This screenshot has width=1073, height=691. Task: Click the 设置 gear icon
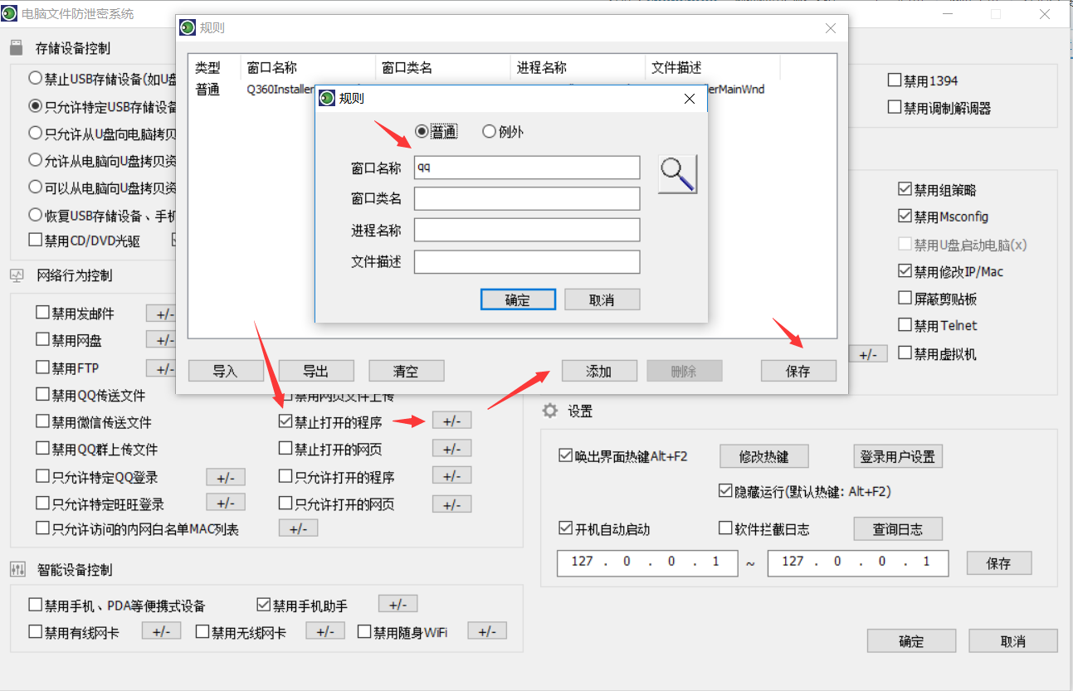pos(549,411)
